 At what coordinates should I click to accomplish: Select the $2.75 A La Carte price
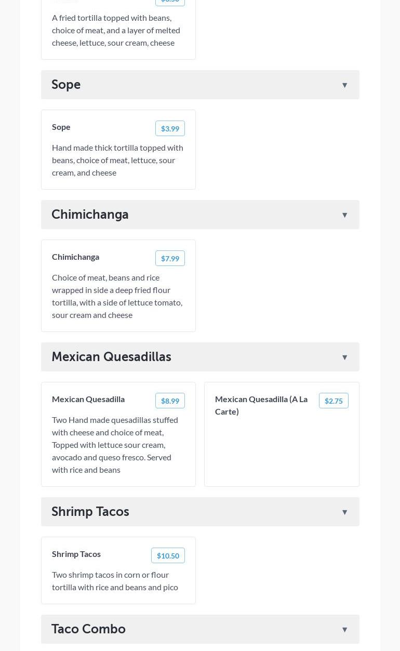pos(334,401)
